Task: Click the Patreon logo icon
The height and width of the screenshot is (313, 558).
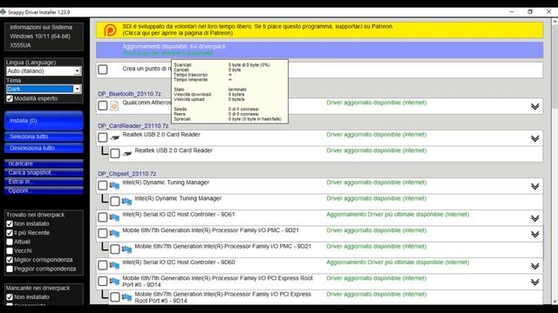Action: [x=110, y=30]
